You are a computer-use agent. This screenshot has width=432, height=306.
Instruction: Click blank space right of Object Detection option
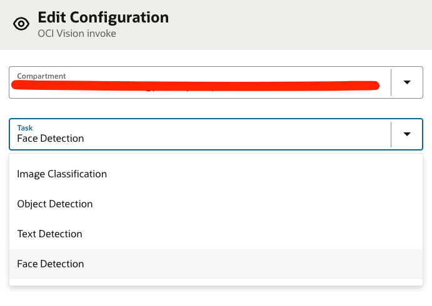click(250, 204)
